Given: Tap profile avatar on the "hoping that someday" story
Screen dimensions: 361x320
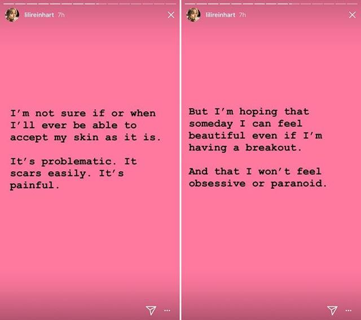Looking at the screenshot, I should 193,15.
